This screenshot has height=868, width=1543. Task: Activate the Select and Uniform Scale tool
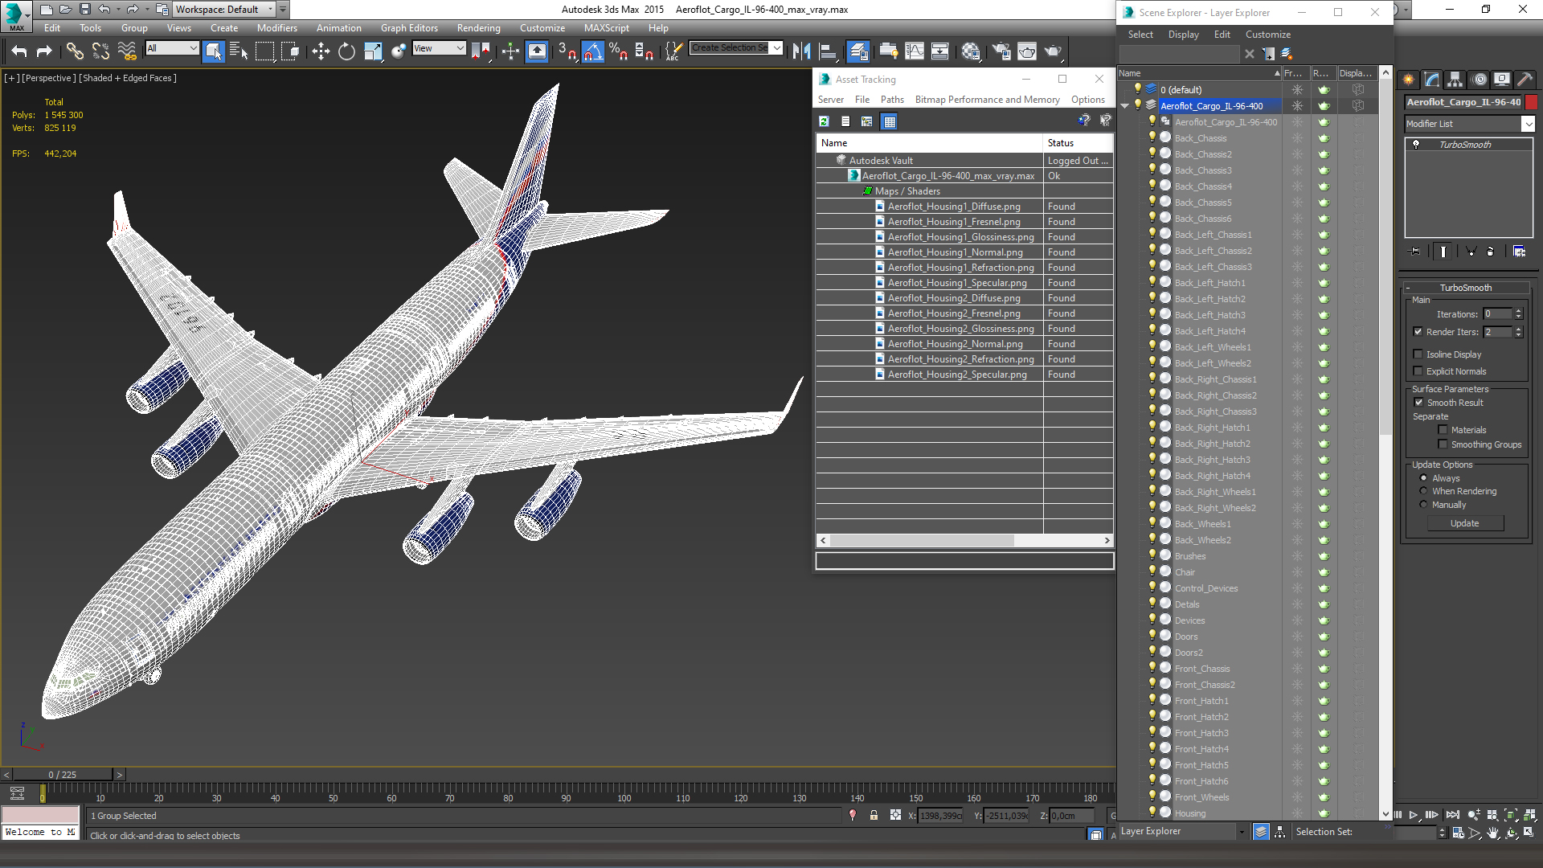point(373,51)
